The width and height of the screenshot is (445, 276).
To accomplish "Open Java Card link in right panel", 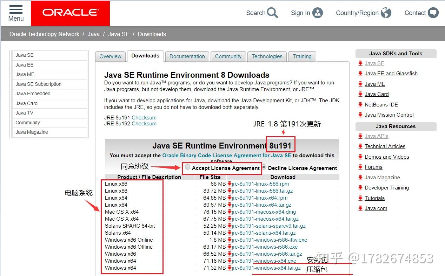I will (377, 94).
